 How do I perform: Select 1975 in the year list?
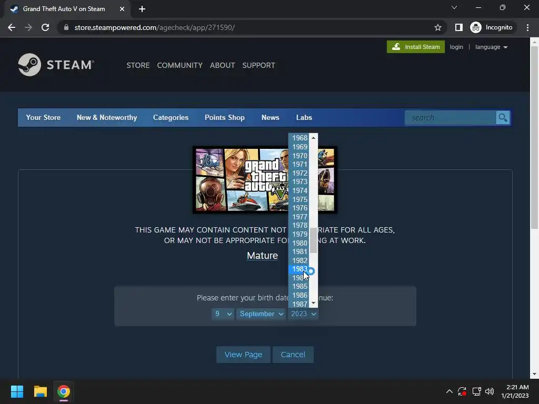[x=299, y=199]
